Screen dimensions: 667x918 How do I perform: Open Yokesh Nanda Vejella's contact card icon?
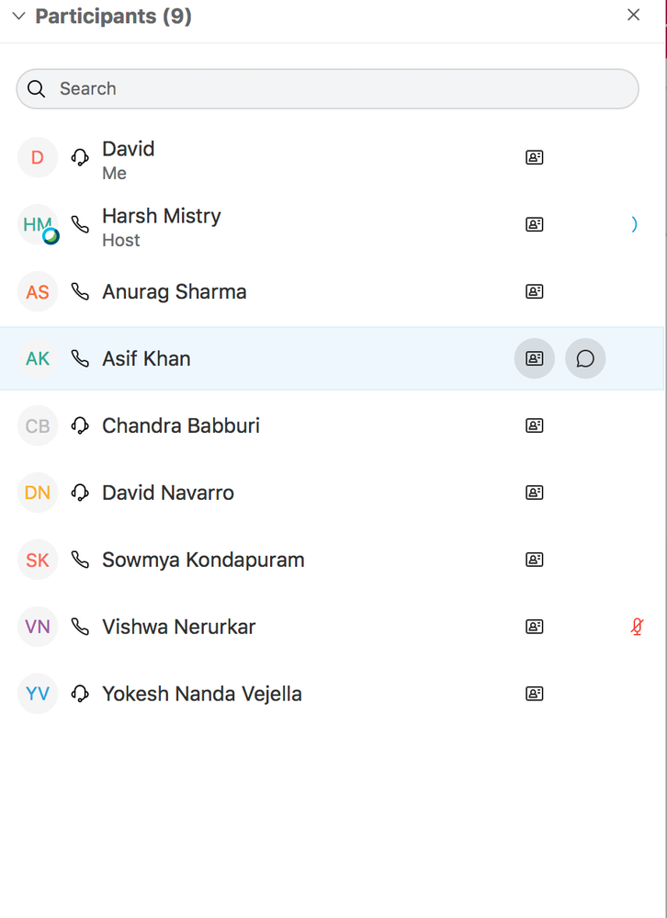[x=534, y=694]
